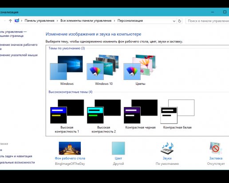Click the По умолчанию sounds label
229x183 pixels.
(167, 164)
